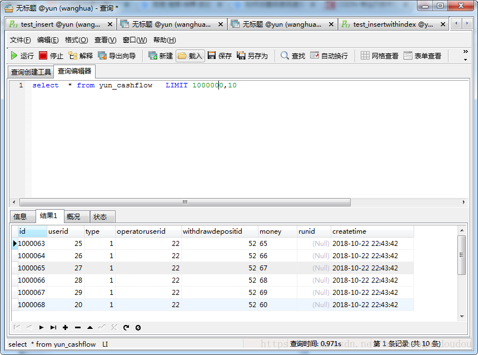The image size is (478, 355).
Task: Open the 编辑(E) menu
Action: coord(48,40)
